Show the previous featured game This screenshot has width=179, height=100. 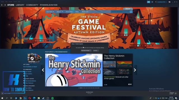click(x=43, y=70)
